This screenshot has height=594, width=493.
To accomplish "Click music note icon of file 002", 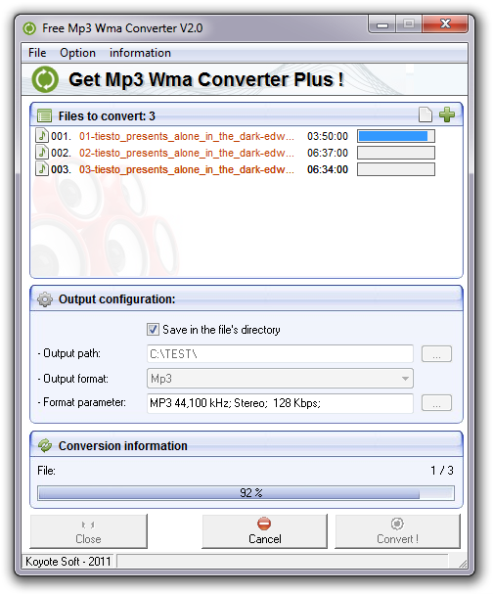I will [42, 153].
